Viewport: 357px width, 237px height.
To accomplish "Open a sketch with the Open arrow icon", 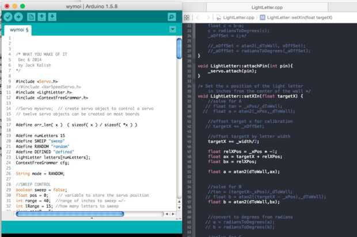I will click(x=41, y=17).
